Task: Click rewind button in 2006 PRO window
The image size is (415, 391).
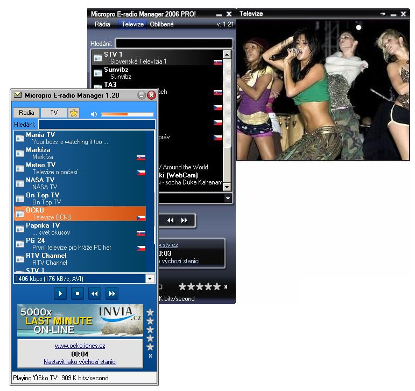Action: 171,221
